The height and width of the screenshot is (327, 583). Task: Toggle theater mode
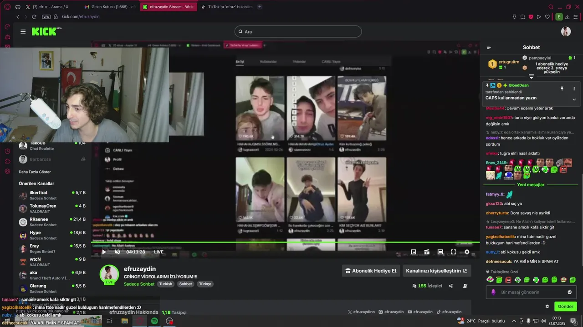[x=440, y=252]
